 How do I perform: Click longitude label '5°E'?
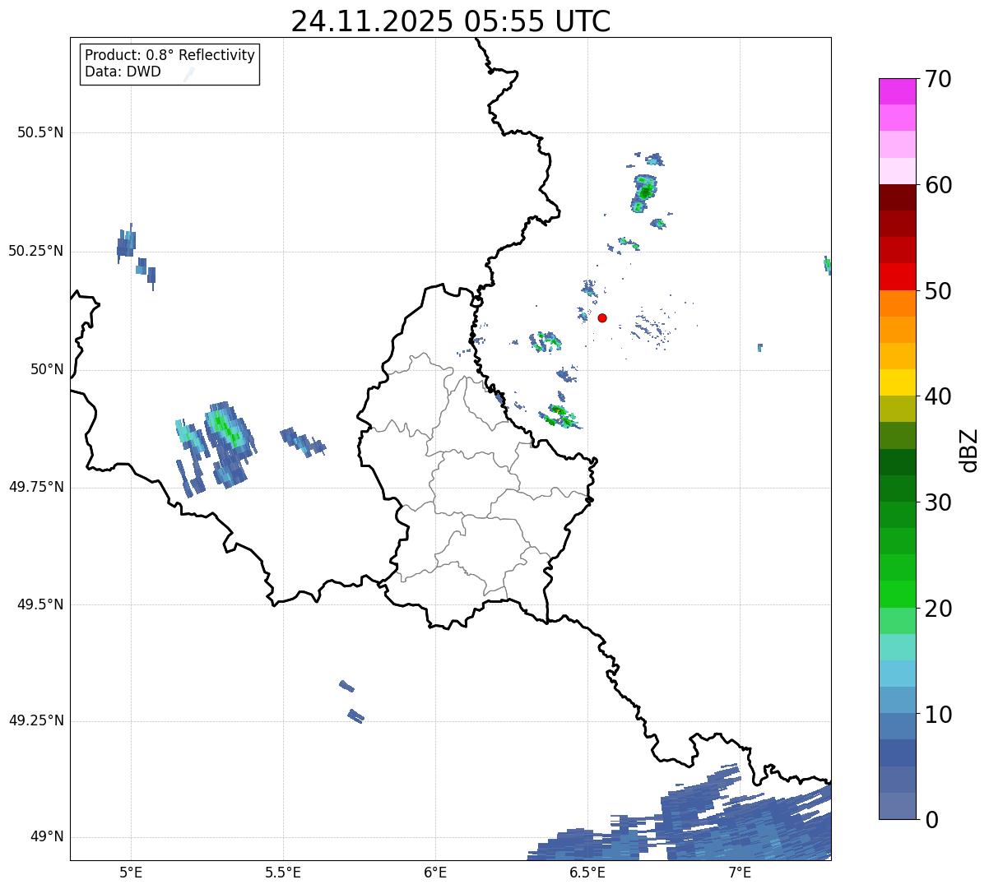pos(131,872)
